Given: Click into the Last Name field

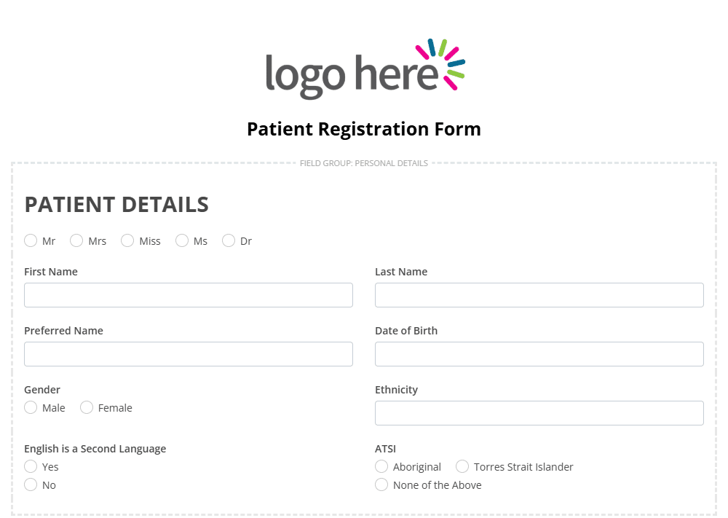Looking at the screenshot, I should point(539,295).
